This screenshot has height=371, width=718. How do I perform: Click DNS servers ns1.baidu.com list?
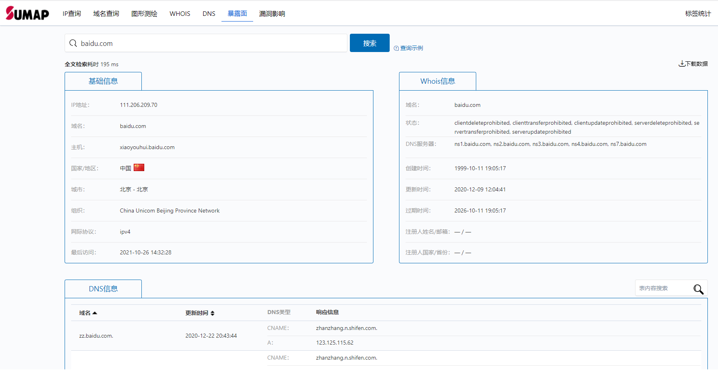[x=550, y=144]
